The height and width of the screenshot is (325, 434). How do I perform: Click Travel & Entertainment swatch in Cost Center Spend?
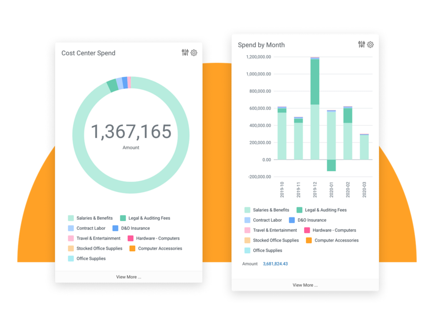click(x=71, y=238)
